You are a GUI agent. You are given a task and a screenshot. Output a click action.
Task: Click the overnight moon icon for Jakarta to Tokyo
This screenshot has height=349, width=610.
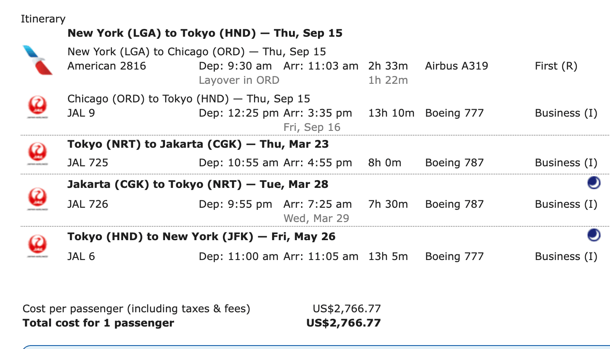(594, 184)
